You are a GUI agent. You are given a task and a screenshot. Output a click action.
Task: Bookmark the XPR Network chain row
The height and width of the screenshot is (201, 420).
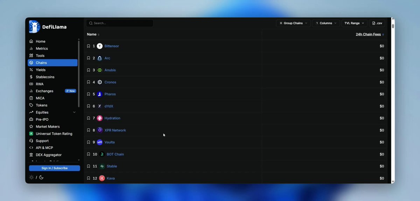[89, 130]
